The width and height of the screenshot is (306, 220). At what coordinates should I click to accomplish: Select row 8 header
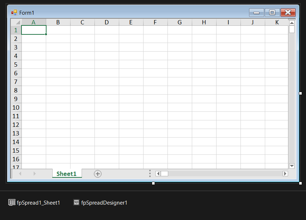16,90
